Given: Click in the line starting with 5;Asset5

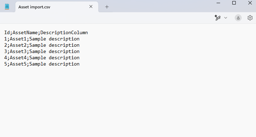Looking at the screenshot, I should tap(42, 64).
